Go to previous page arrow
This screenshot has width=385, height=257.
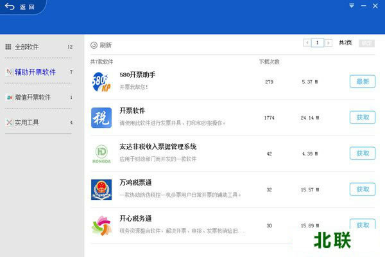coord(306,43)
